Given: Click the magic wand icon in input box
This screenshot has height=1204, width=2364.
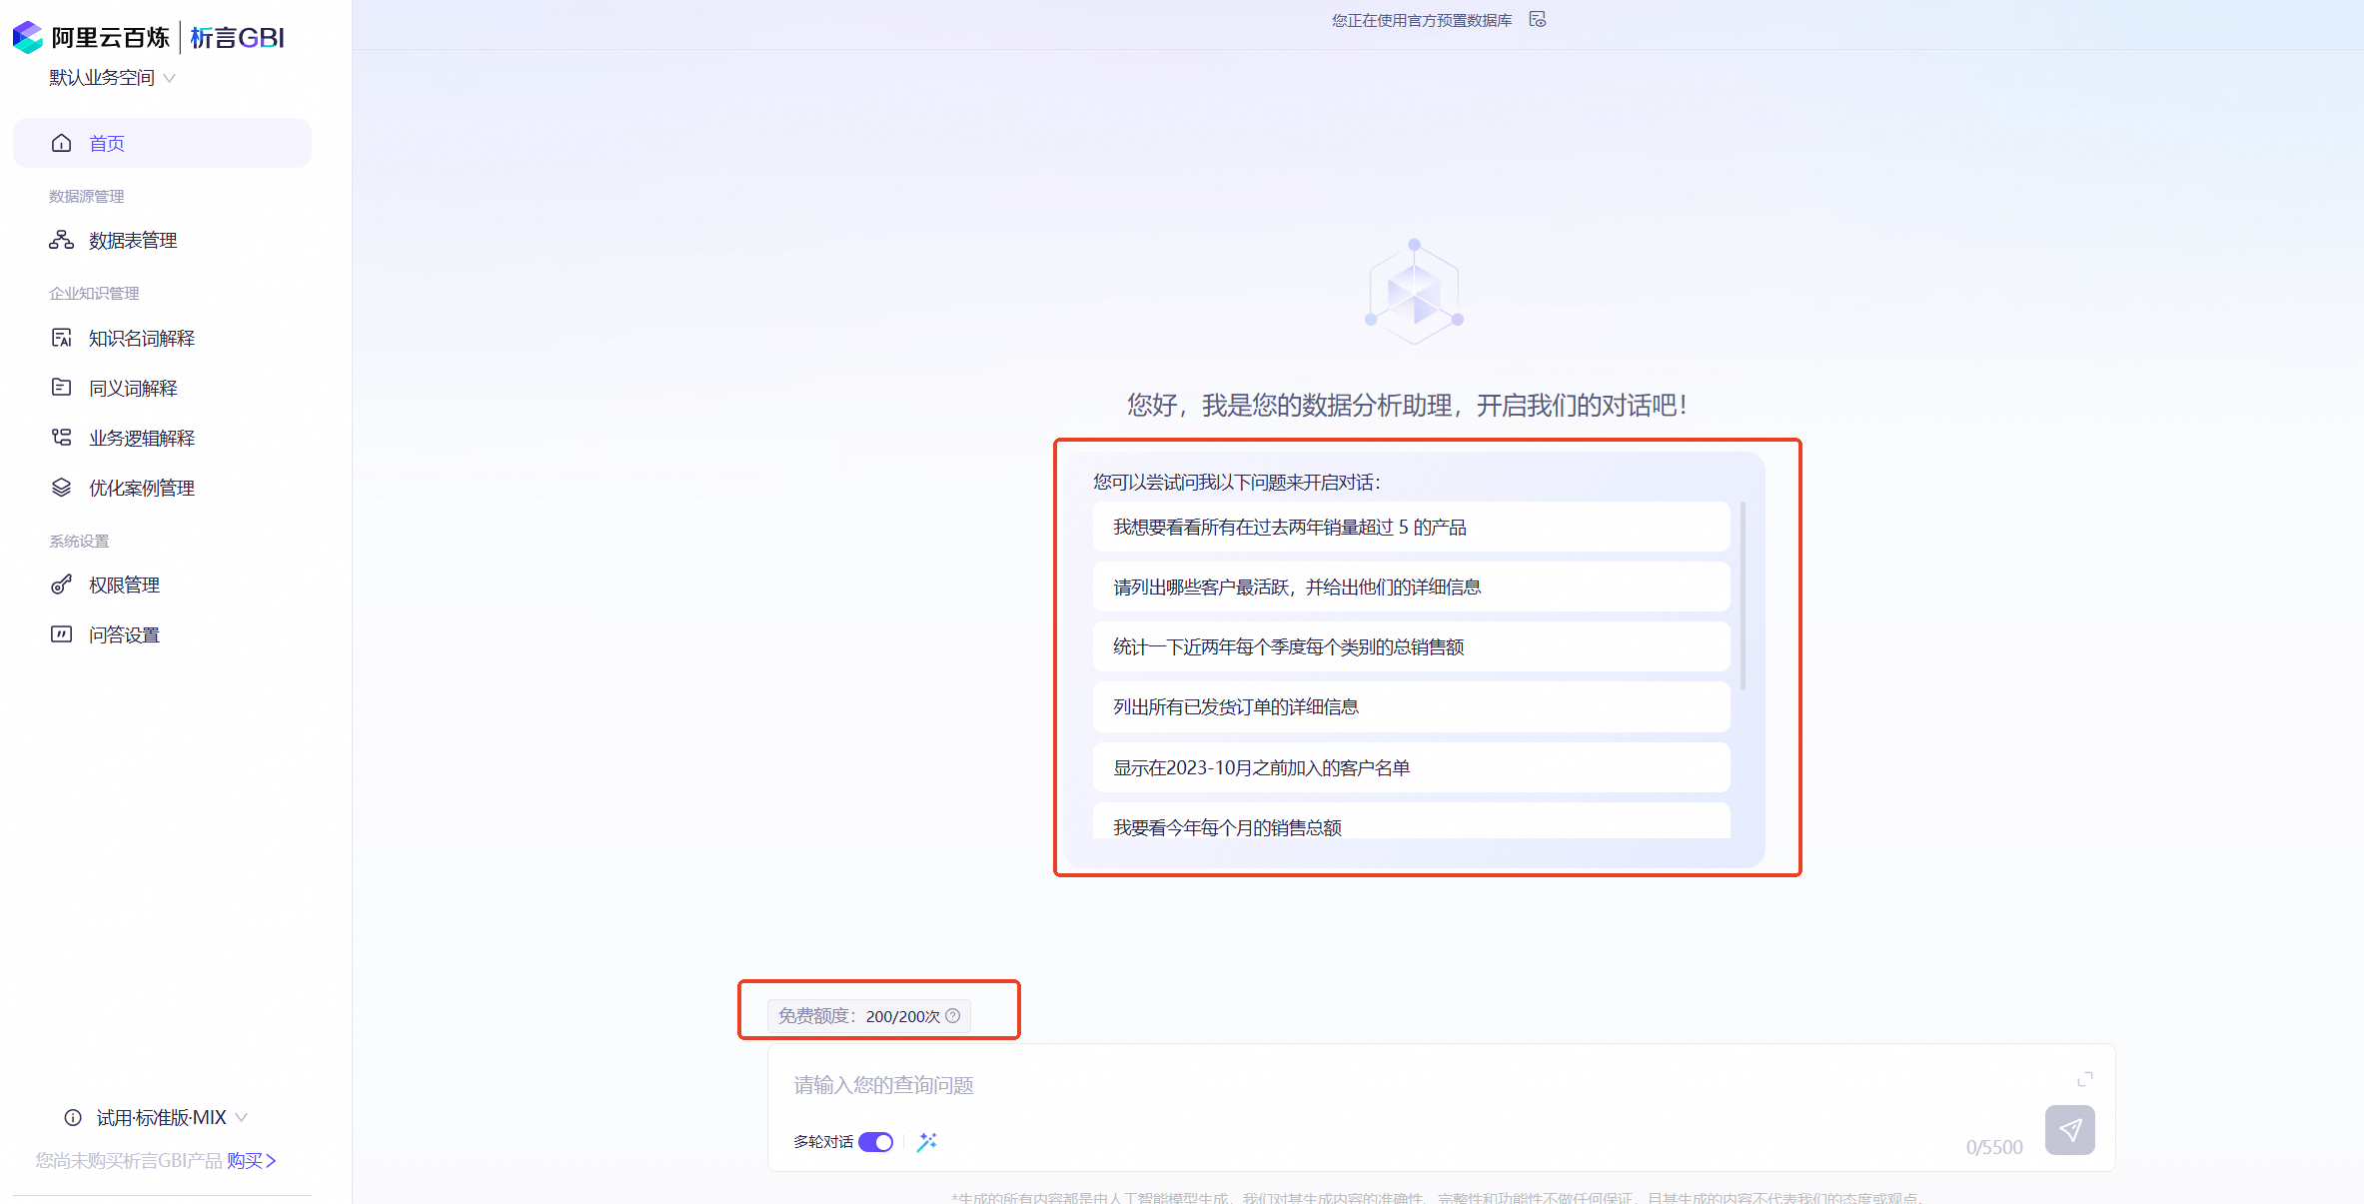Looking at the screenshot, I should (927, 1141).
